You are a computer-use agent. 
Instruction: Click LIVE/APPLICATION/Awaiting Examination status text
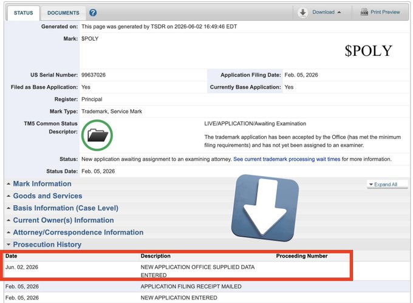click(x=255, y=123)
